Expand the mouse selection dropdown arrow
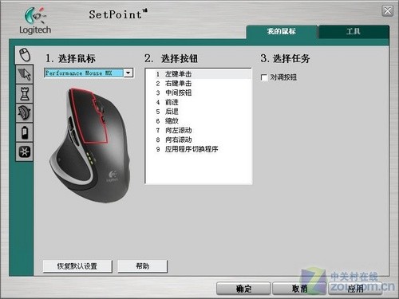The image size is (399, 299). (x=128, y=73)
